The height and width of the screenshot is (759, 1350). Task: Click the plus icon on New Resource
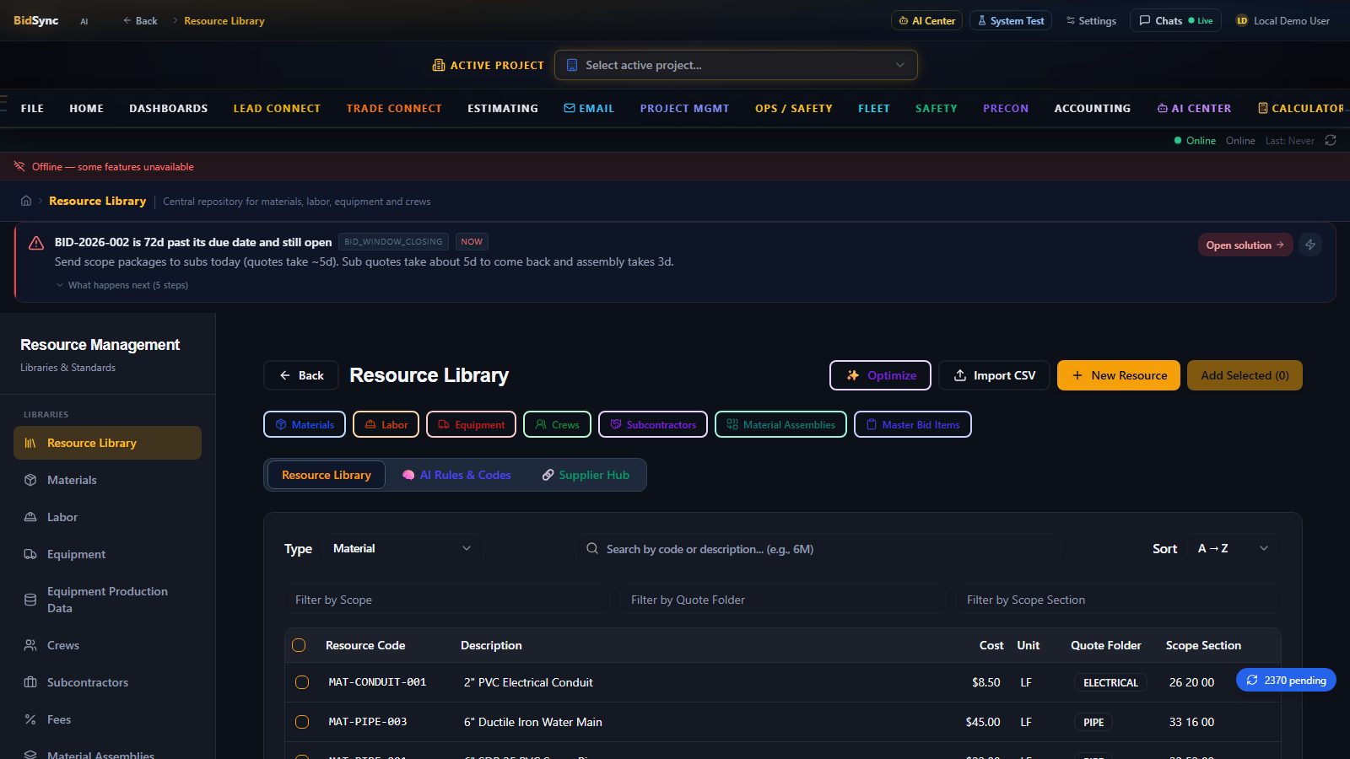1077,375
